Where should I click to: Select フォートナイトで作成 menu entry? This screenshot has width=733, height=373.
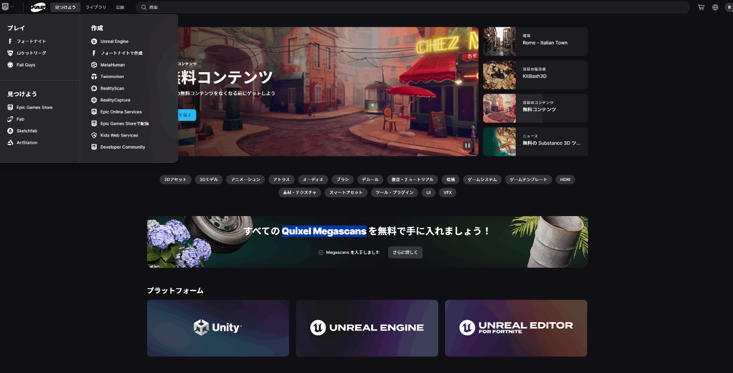point(117,53)
